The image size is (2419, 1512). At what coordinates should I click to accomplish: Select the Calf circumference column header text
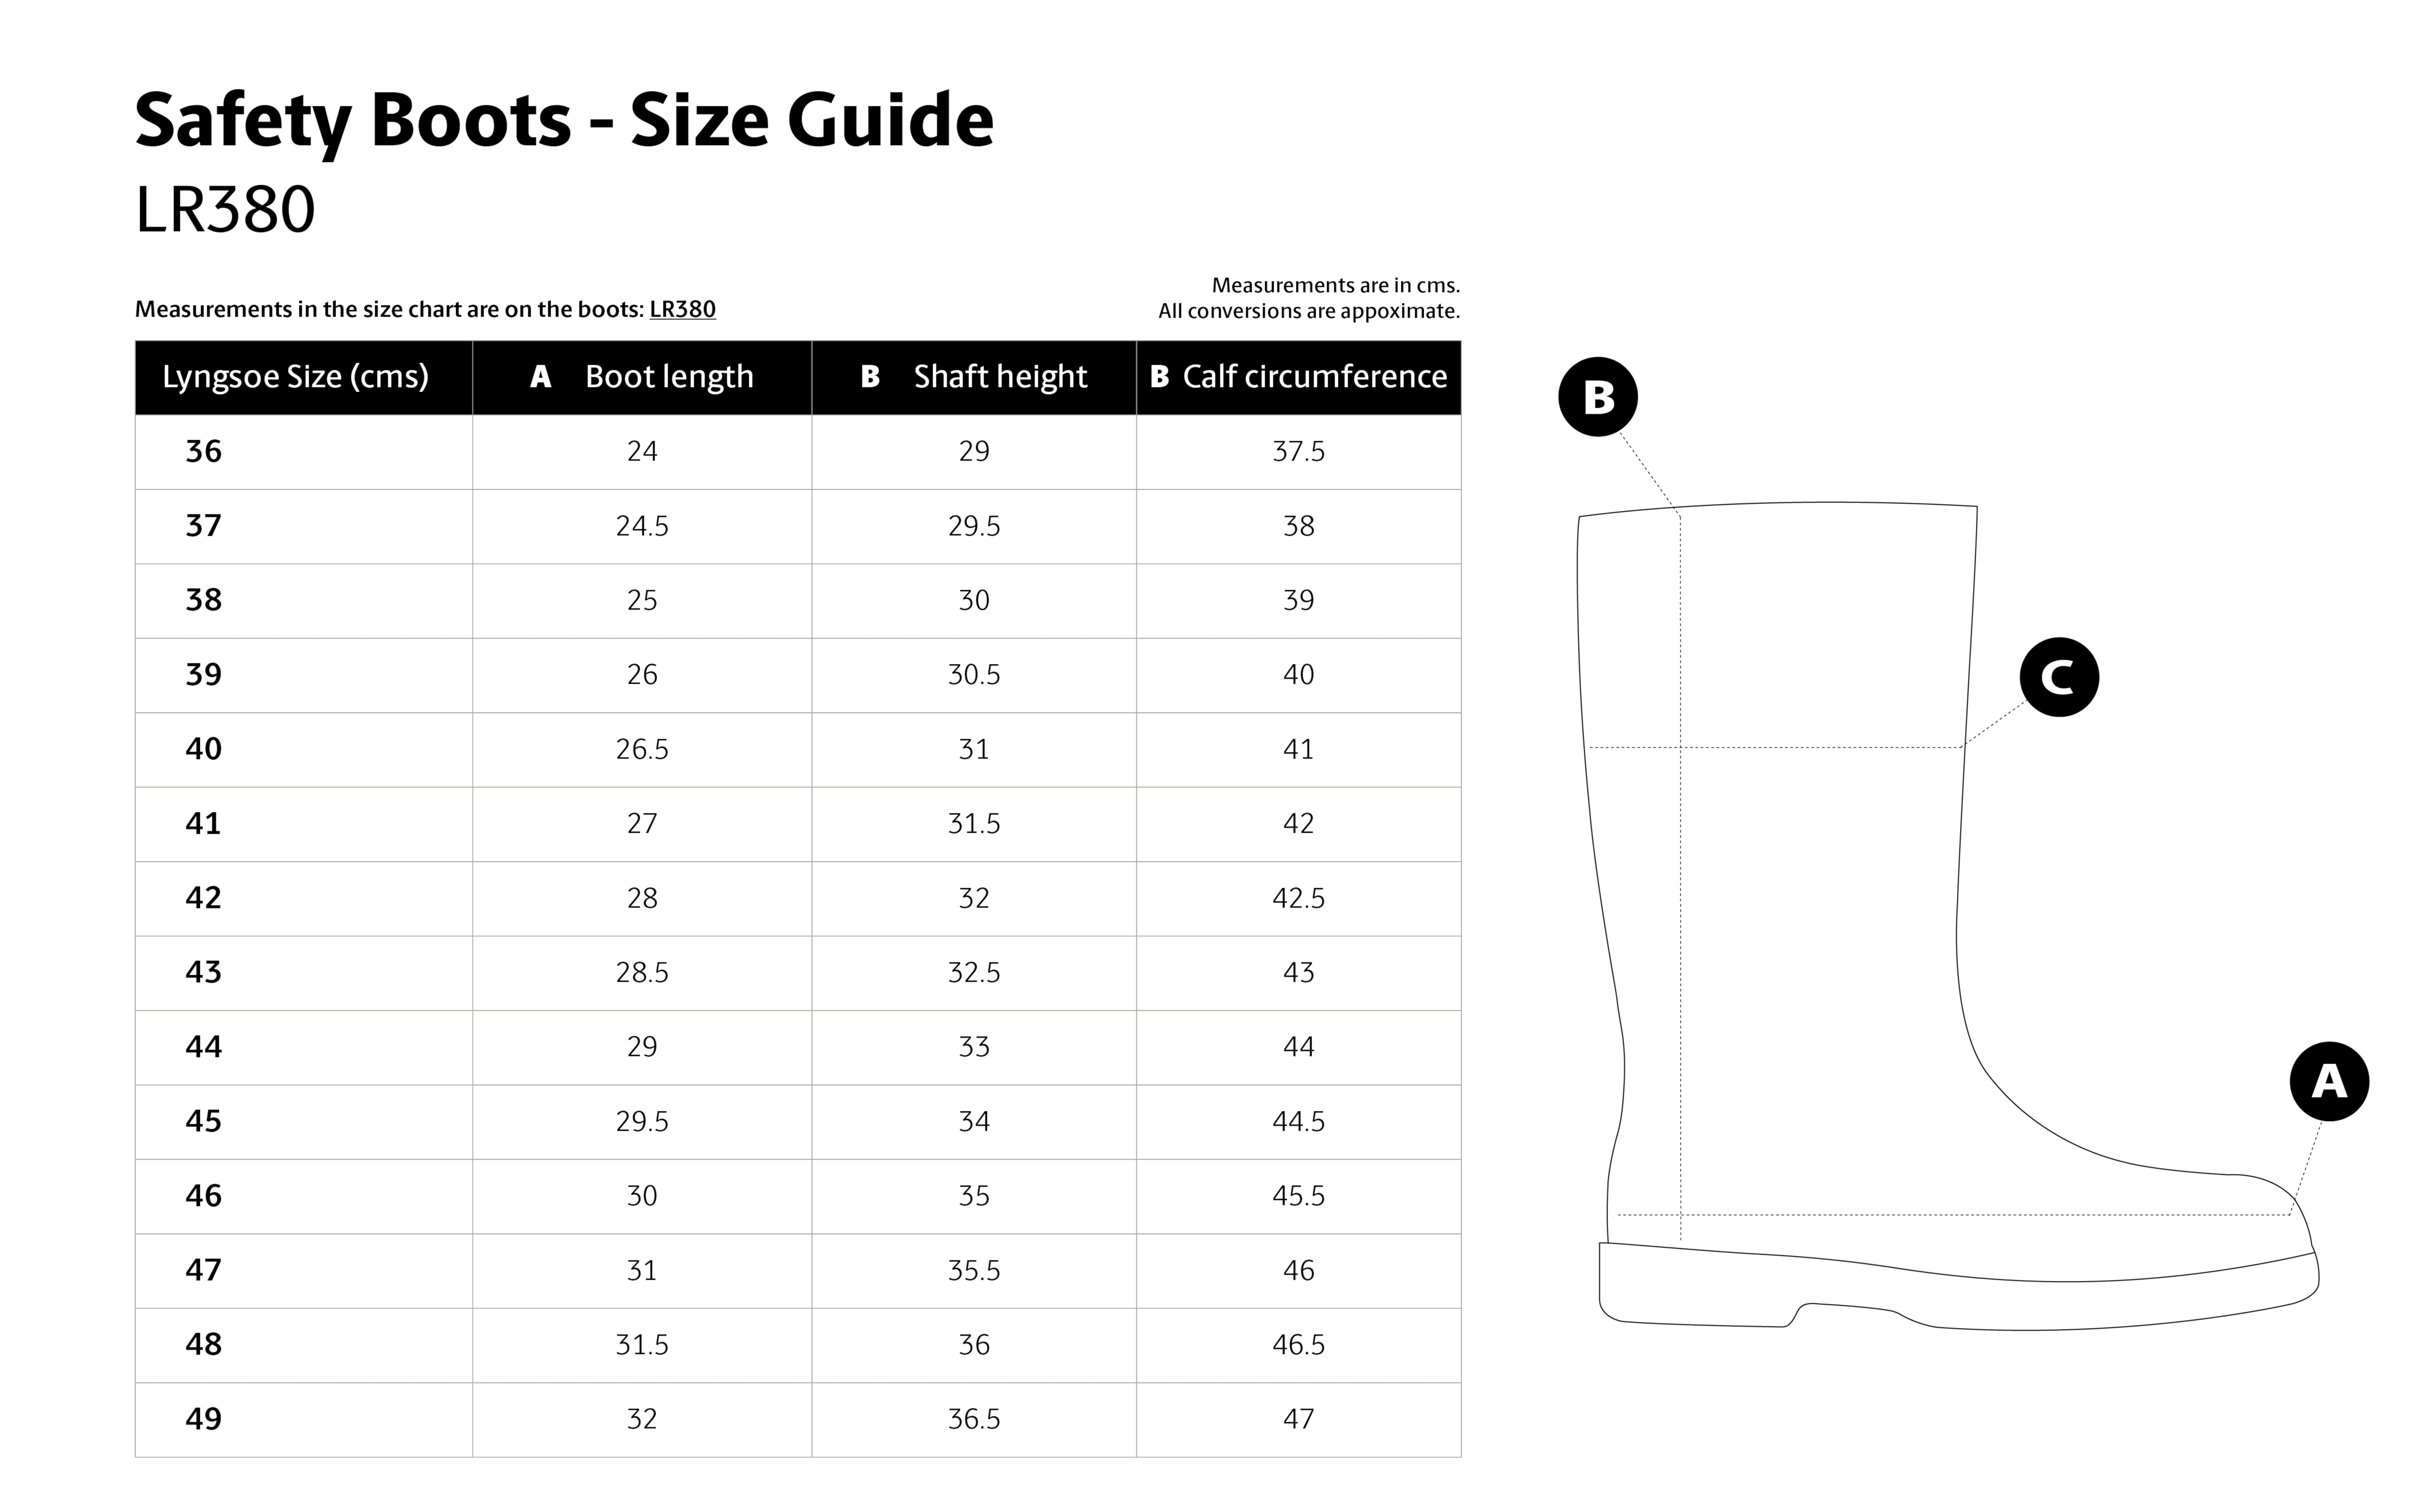1314,377
